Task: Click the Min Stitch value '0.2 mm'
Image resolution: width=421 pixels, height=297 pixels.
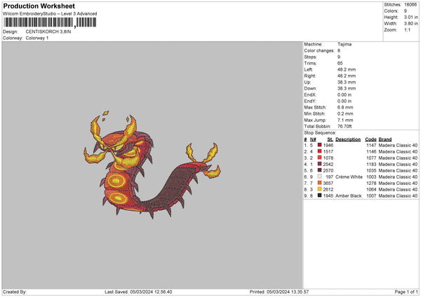Action: point(345,113)
